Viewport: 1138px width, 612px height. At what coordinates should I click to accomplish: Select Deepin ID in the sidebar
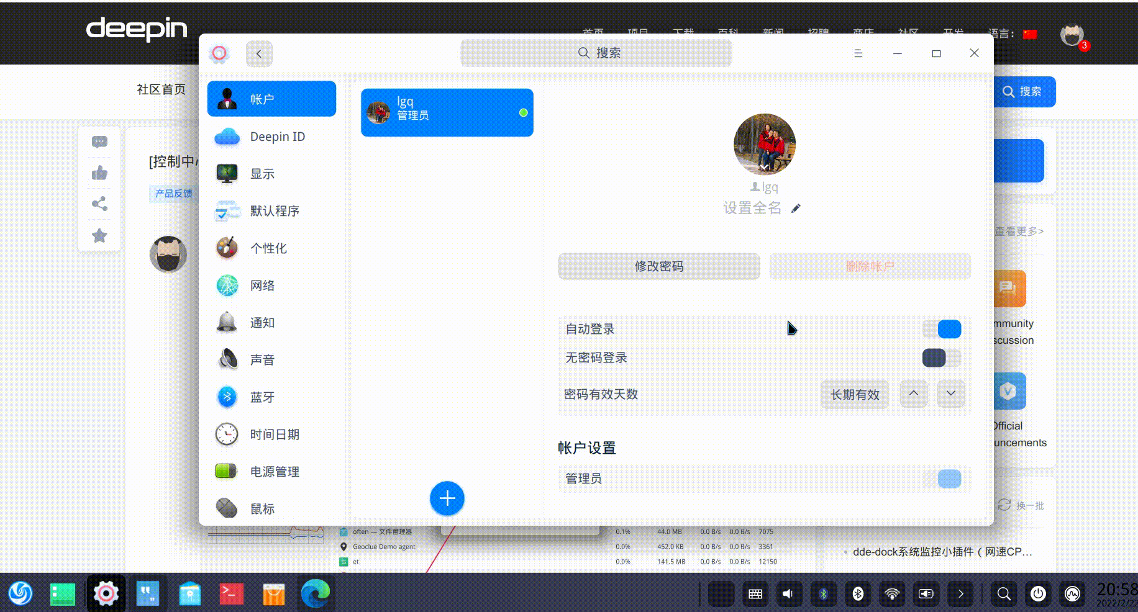point(277,137)
